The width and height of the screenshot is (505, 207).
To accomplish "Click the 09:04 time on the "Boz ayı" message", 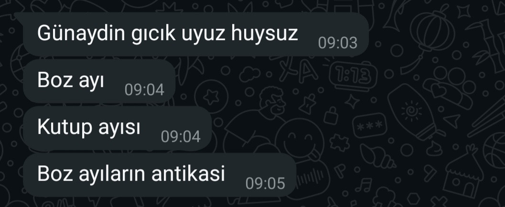I will (x=144, y=89).
